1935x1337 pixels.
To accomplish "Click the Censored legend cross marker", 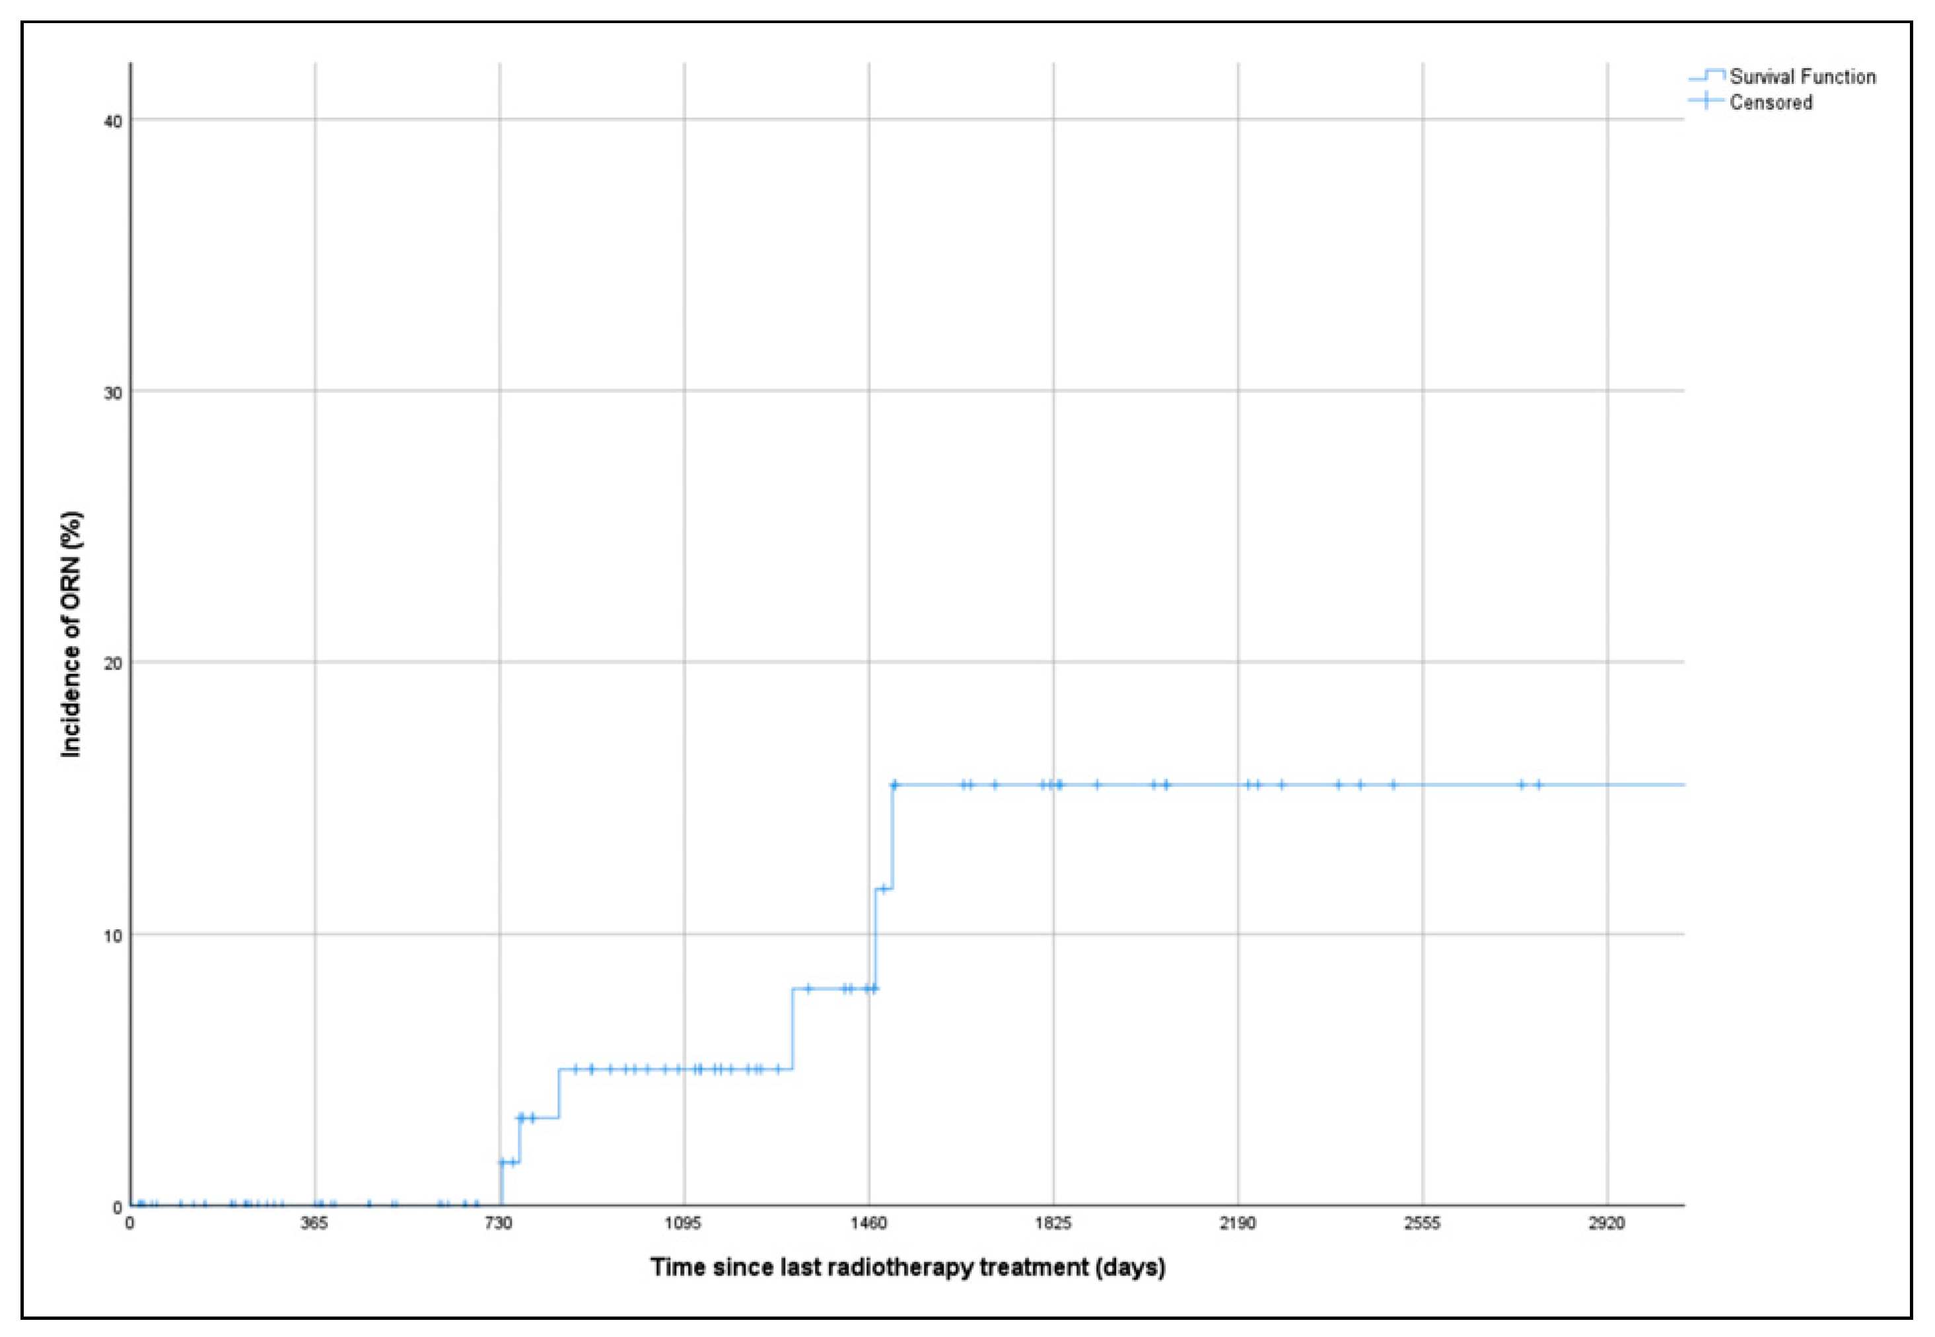I will pyautogui.click(x=1706, y=101).
